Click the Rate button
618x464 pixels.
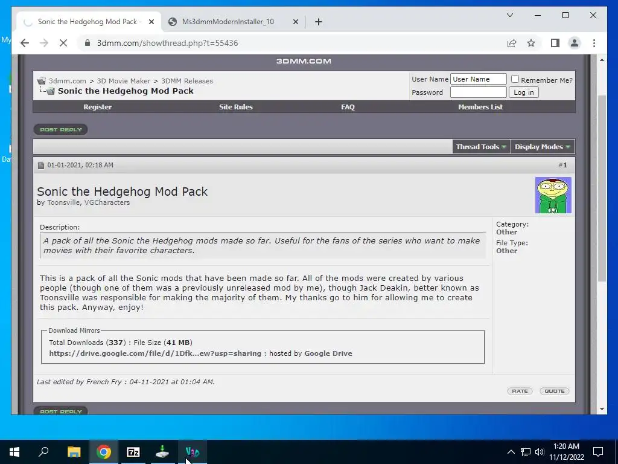pyautogui.click(x=520, y=391)
